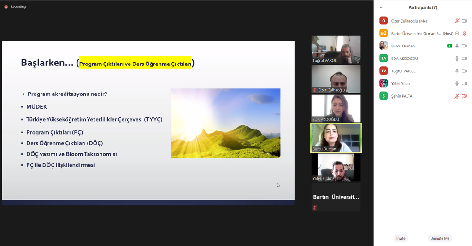The width and height of the screenshot is (472, 246).
Task: Select Burcu Duman's highlighted video tile
Action: click(x=336, y=138)
